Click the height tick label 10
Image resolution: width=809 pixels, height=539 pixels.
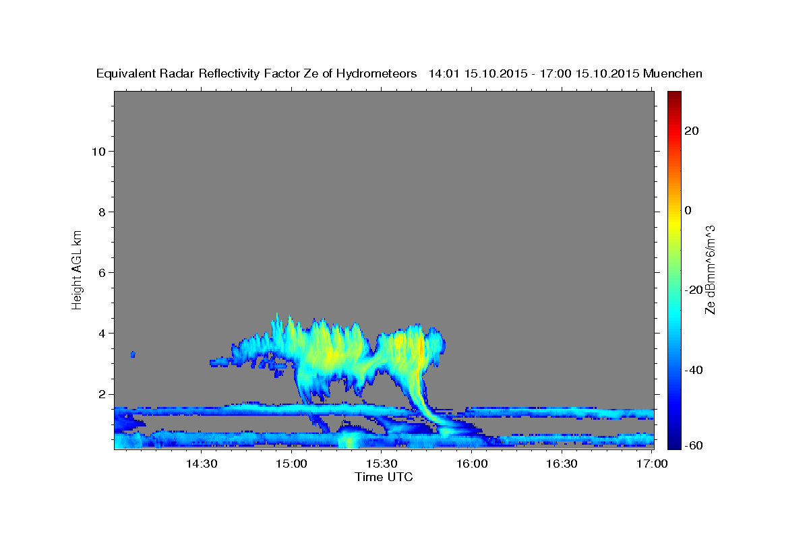98,152
